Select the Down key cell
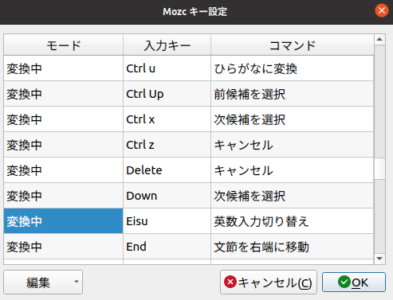This screenshot has height=300, width=393. [167, 196]
